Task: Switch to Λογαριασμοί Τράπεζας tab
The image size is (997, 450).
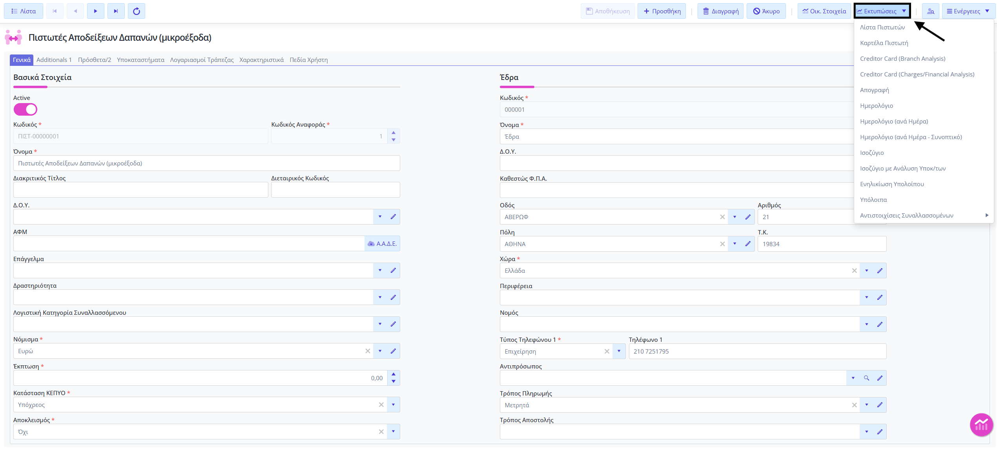Action: (202, 60)
